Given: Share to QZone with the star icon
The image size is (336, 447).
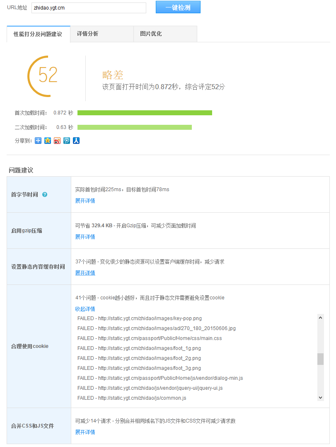Looking at the screenshot, I should point(48,141).
